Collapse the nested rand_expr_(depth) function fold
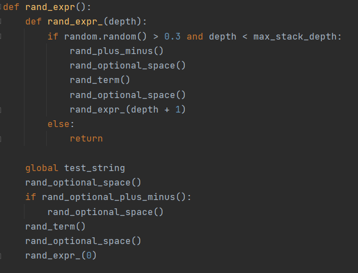Screen dimensions: 358x273 (x=2, y=22)
